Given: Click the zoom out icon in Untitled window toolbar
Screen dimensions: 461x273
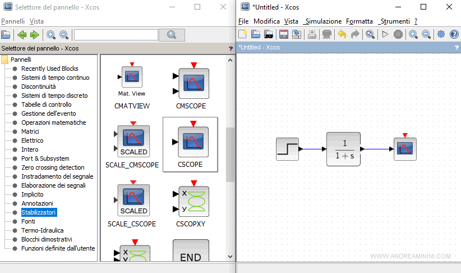Looking at the screenshot, I should pos(426,34).
